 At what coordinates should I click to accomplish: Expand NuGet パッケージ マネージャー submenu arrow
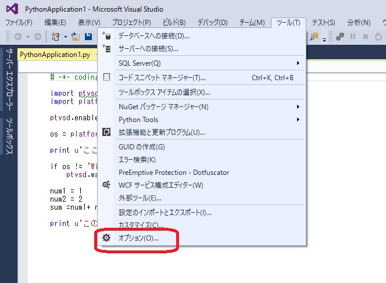298,107
